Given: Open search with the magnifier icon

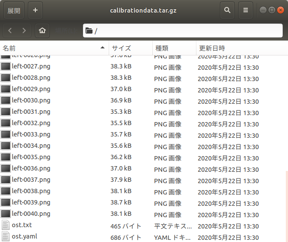Looking at the screenshot, I should tap(227, 10).
